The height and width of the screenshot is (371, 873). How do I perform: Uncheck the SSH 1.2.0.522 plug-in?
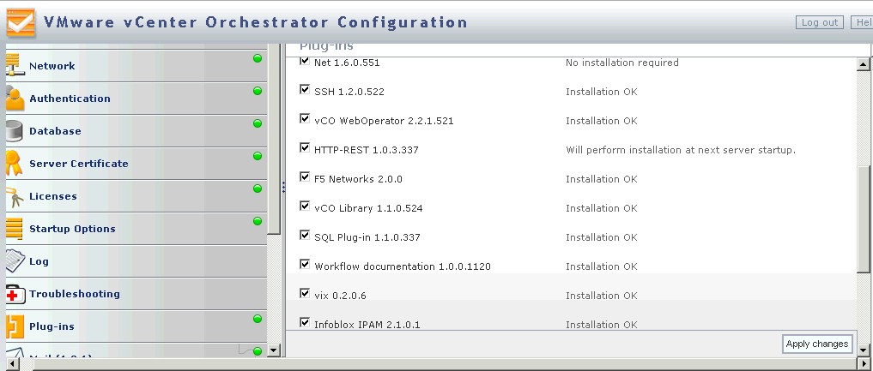tap(305, 90)
